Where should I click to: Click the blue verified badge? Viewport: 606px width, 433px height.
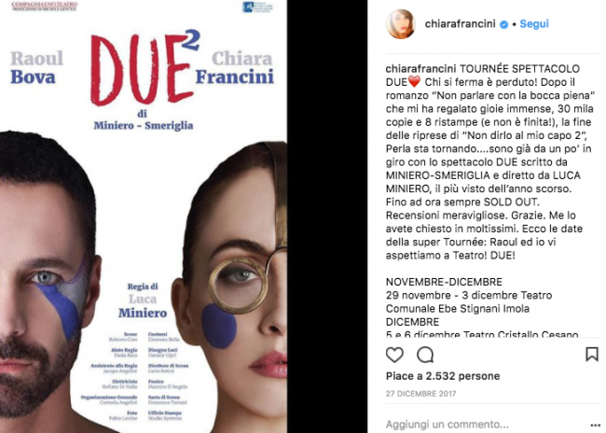click(x=504, y=24)
